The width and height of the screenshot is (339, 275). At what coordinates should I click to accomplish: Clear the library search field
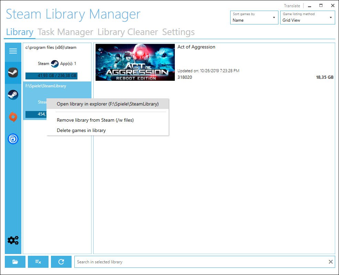click(331, 262)
